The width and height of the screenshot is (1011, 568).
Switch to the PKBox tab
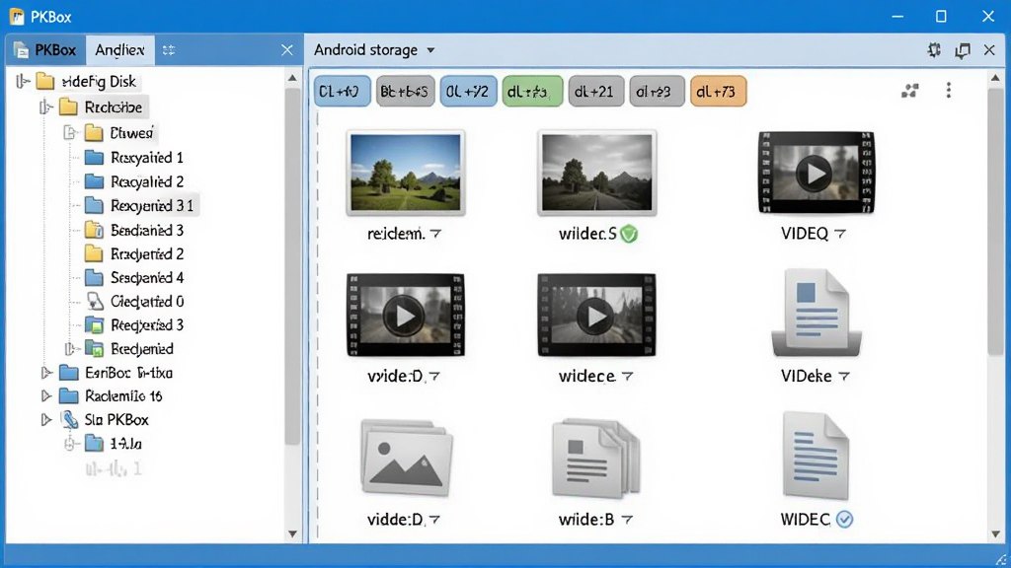point(46,50)
